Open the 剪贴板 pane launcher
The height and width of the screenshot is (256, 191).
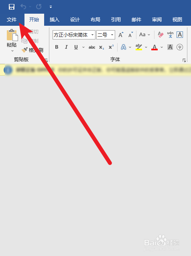point(47,60)
